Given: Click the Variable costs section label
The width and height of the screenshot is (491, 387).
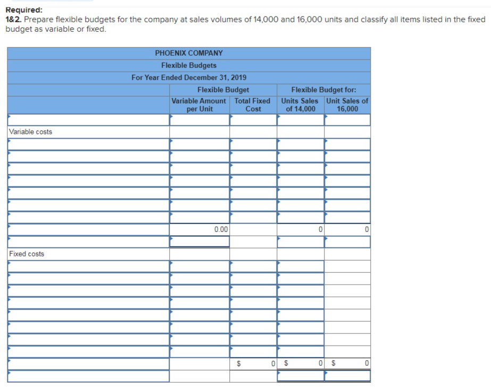Looking at the screenshot, I should [x=28, y=131].
